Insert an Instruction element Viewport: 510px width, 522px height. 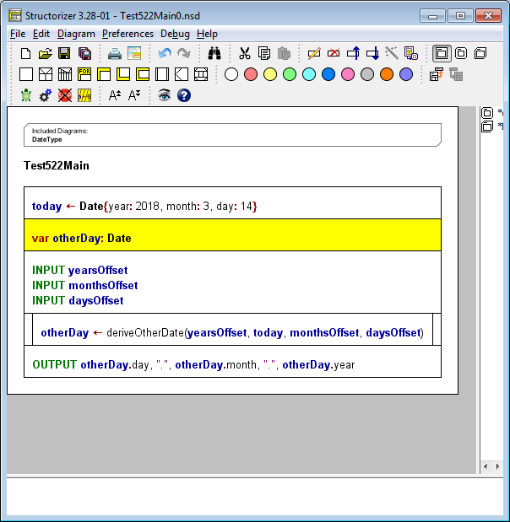(26, 74)
